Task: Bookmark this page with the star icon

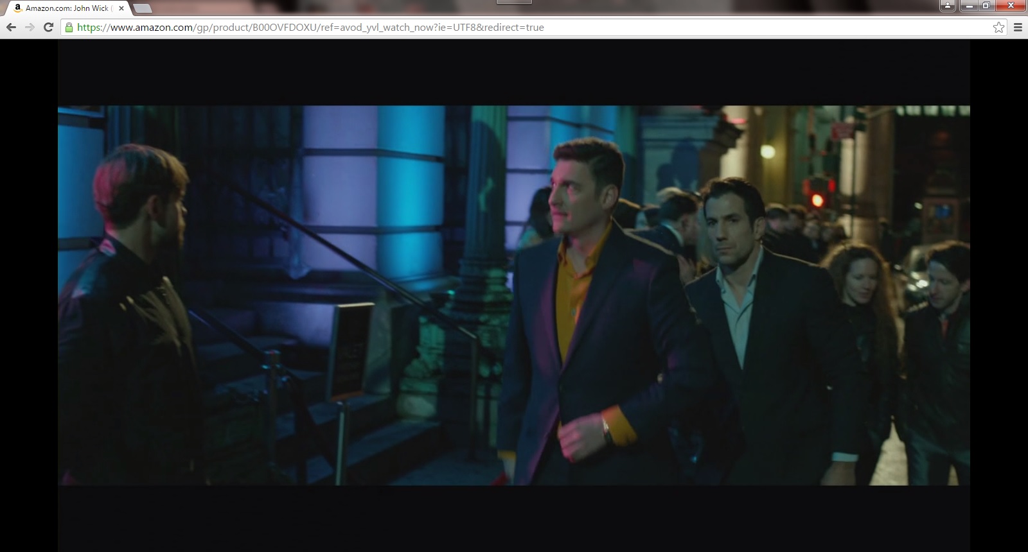Action: (998, 28)
